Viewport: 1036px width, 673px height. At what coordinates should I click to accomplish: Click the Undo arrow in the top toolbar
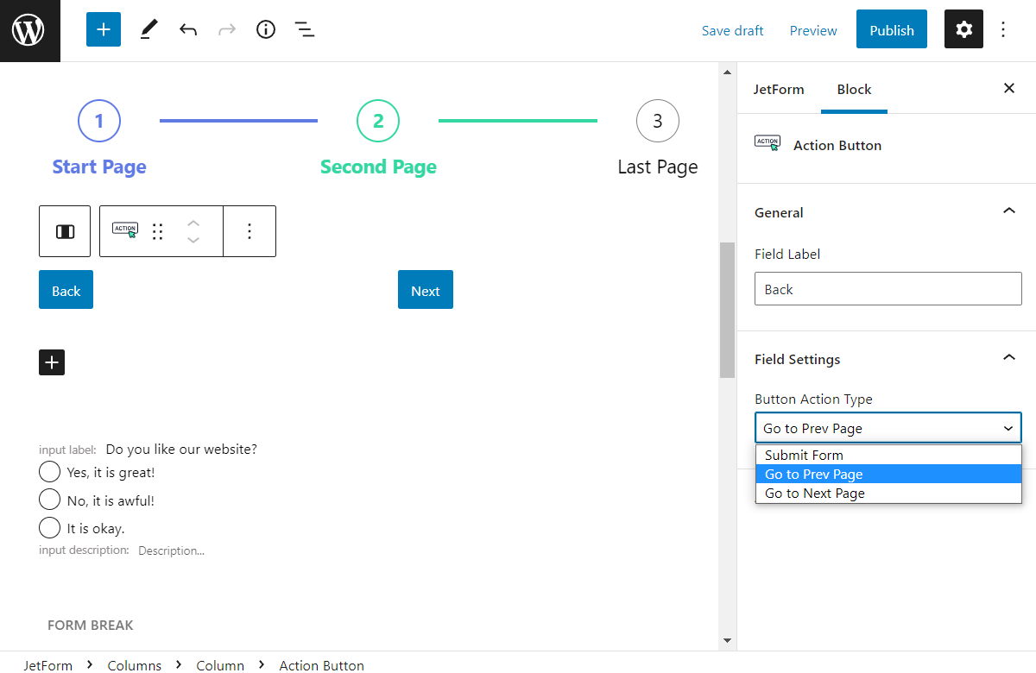(x=188, y=28)
